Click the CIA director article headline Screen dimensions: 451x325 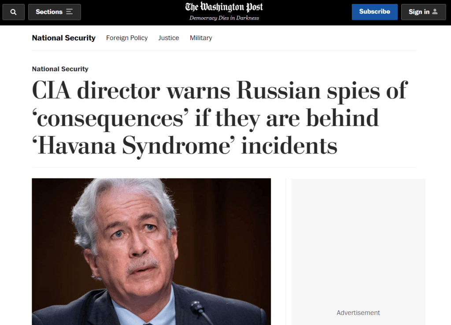pos(220,118)
